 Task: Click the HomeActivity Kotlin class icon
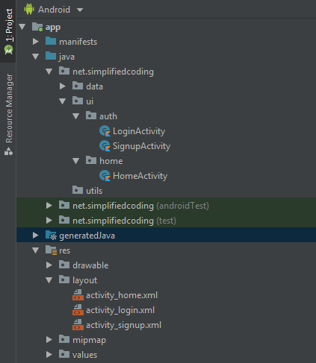tap(105, 176)
